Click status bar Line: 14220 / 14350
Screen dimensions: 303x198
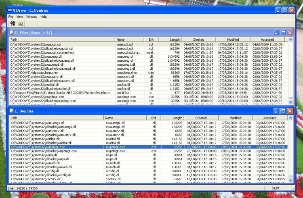[23, 188]
